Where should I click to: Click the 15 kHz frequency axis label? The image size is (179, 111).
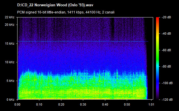coord(9,43)
